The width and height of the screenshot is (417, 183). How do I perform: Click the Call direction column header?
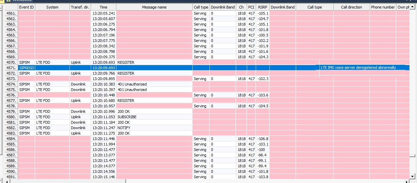click(x=352, y=7)
